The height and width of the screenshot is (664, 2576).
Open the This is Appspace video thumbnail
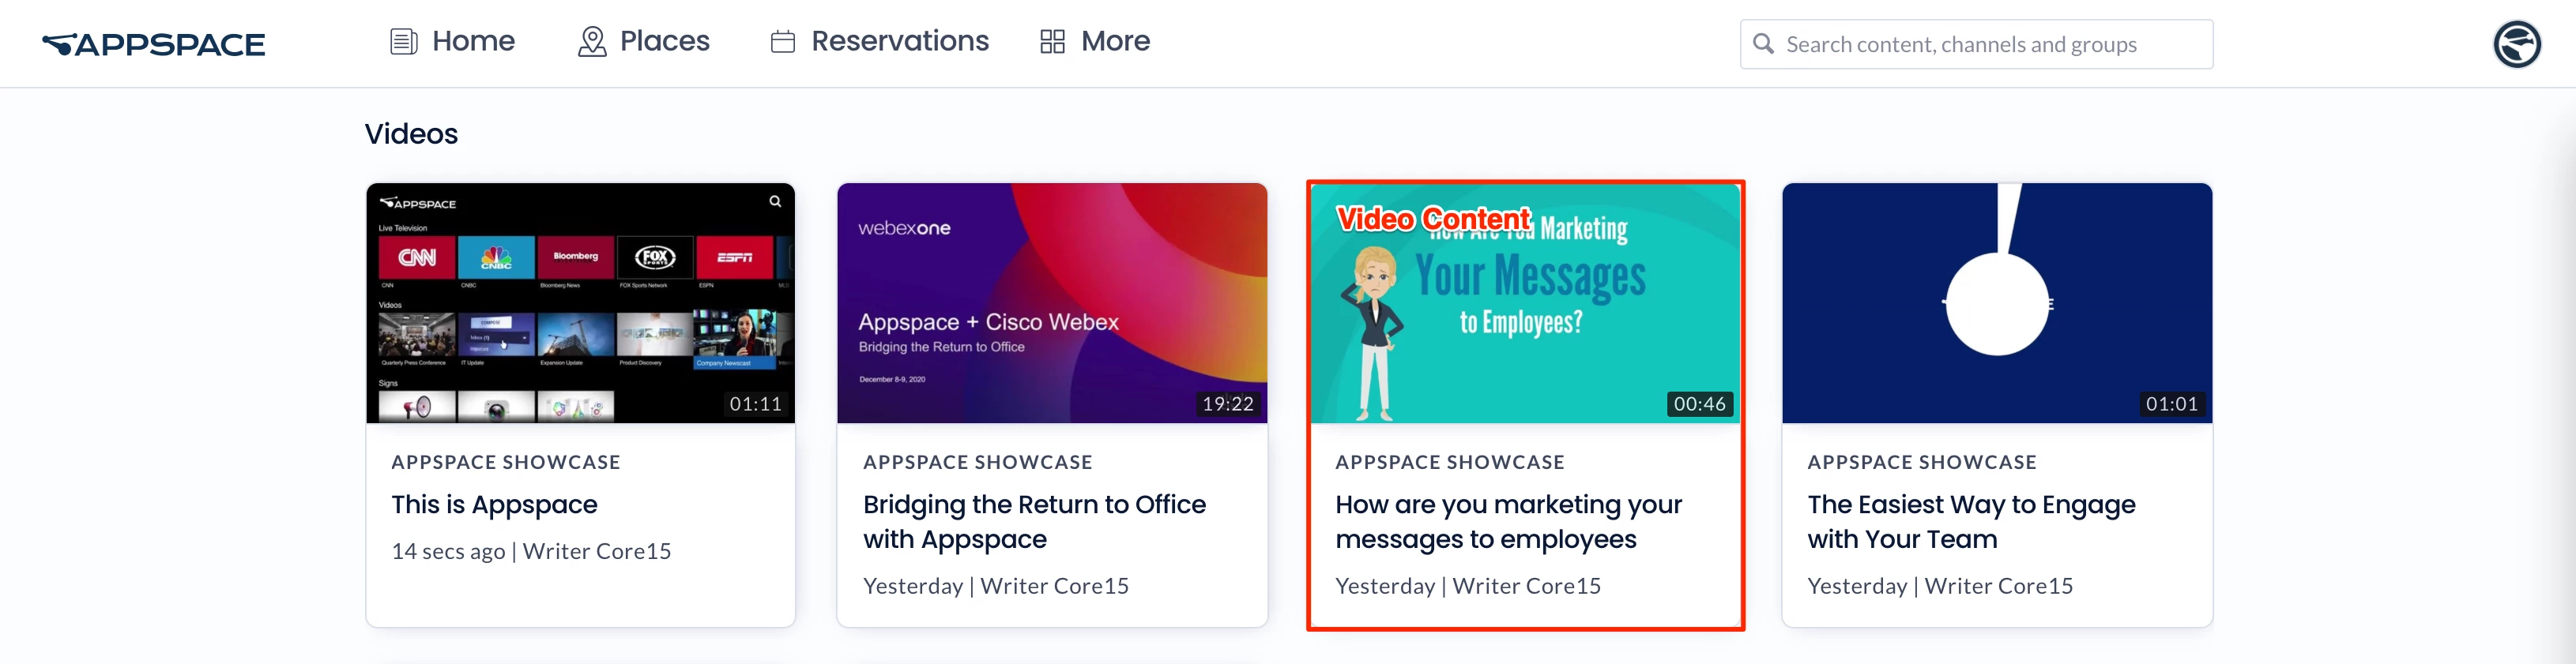(581, 302)
